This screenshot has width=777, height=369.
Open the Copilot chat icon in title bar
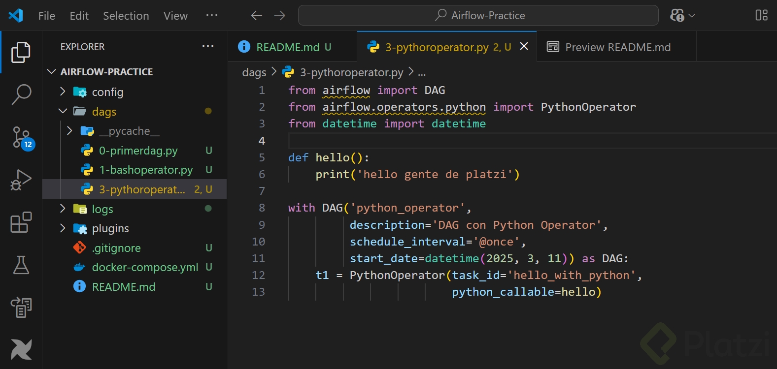tap(677, 16)
